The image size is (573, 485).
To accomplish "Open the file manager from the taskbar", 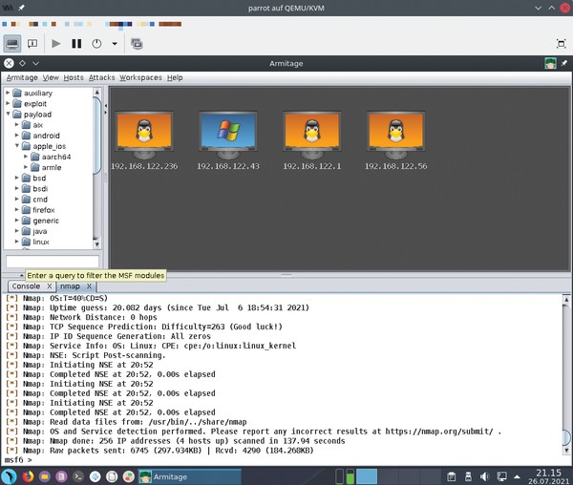I will click(45, 476).
